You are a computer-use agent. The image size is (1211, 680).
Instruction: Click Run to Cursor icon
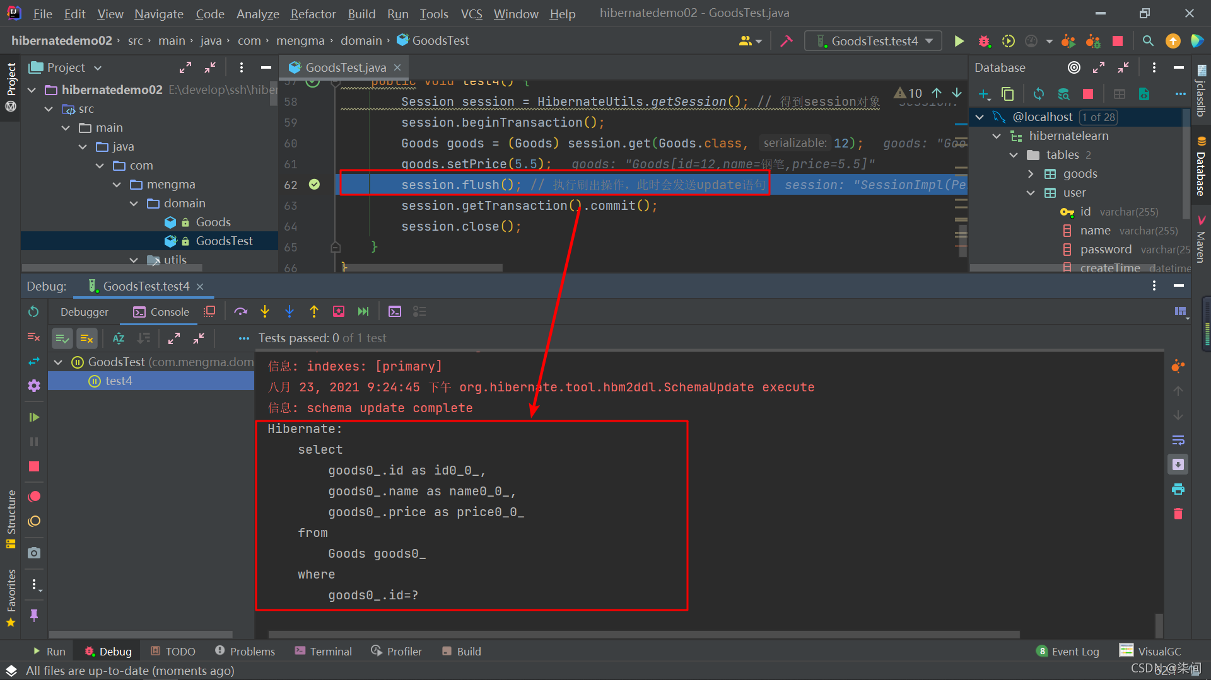(x=363, y=311)
